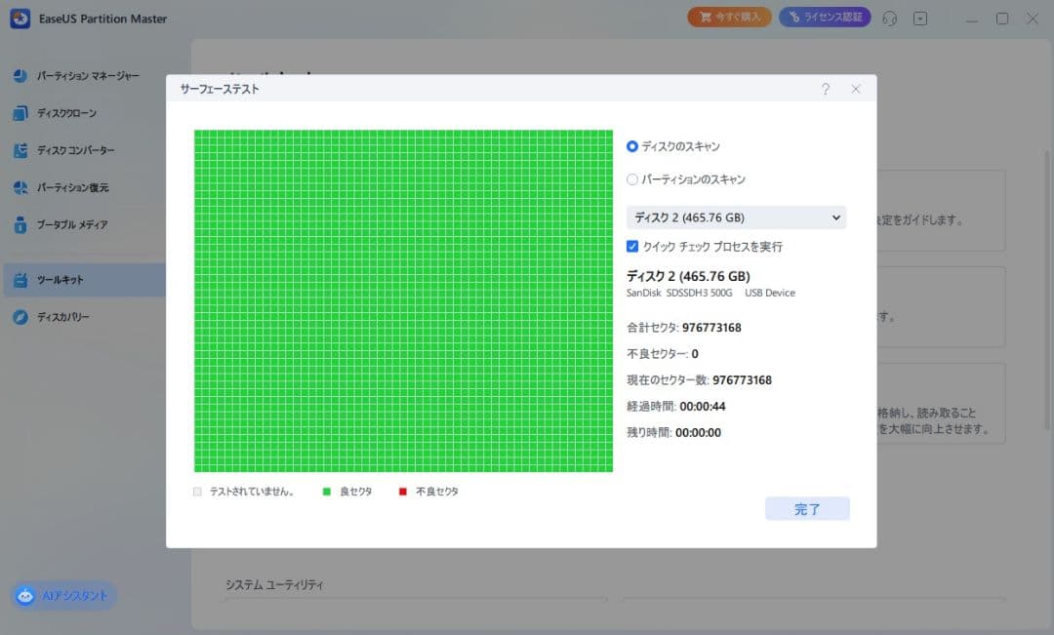Select the Disk Converter icon
The width and height of the screenshot is (1054, 635).
pyautogui.click(x=20, y=150)
